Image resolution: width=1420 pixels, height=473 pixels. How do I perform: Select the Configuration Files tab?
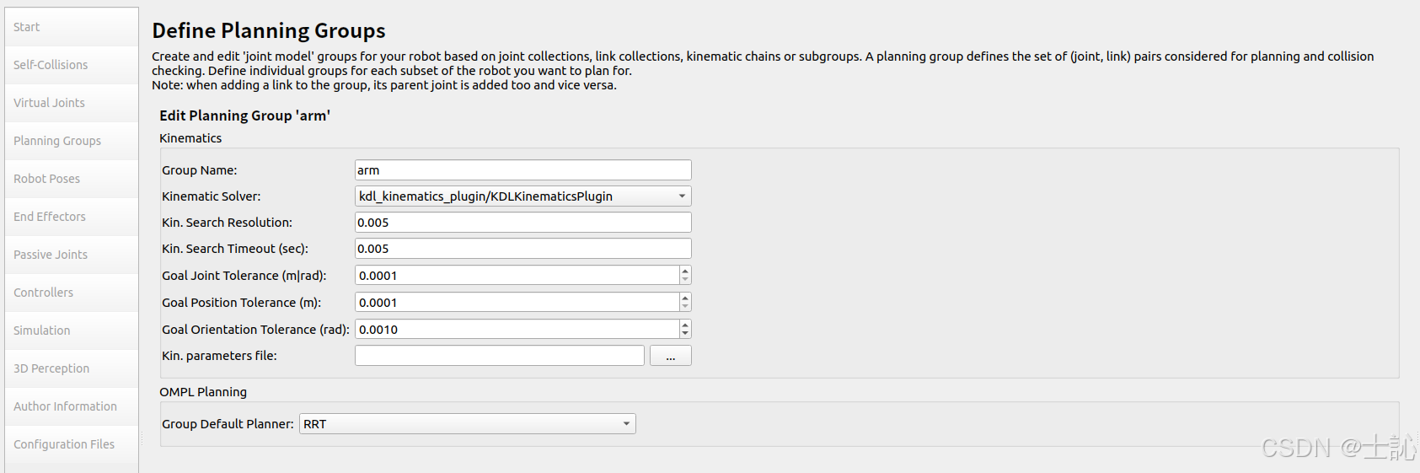(x=72, y=444)
